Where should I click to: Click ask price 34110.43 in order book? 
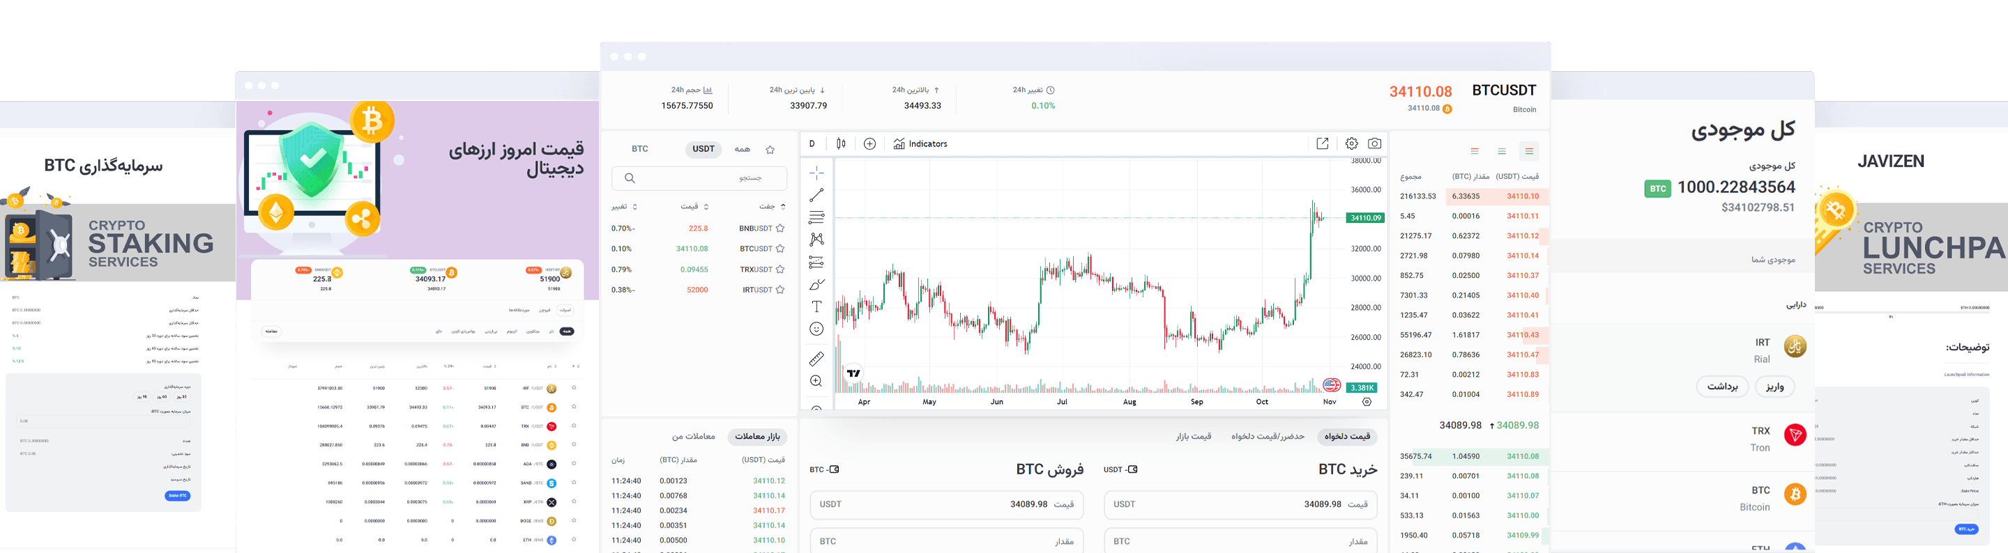tap(1522, 335)
